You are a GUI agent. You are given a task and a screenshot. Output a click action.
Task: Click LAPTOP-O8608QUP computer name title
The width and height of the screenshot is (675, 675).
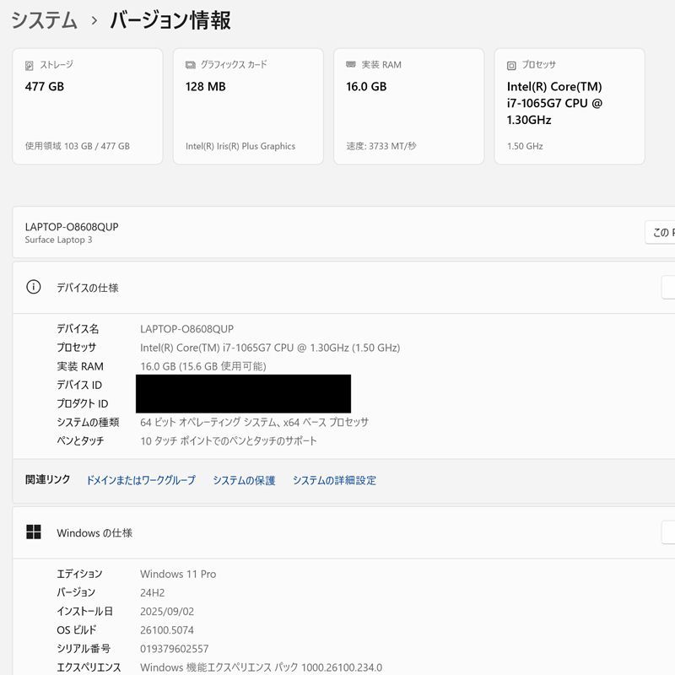[72, 227]
